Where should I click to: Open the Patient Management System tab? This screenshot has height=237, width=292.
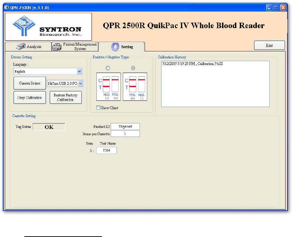tap(75, 47)
